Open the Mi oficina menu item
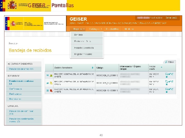This screenshot has width=185, height=138. pos(129,29)
